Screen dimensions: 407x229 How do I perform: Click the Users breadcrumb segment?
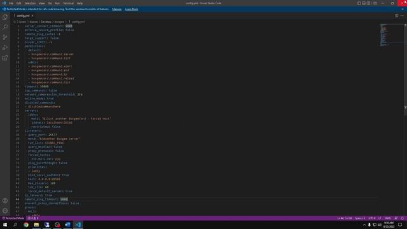coord(23,22)
